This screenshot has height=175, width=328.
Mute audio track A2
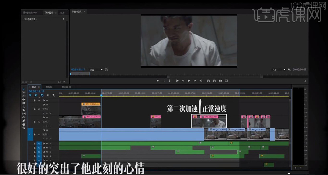coord(47,148)
